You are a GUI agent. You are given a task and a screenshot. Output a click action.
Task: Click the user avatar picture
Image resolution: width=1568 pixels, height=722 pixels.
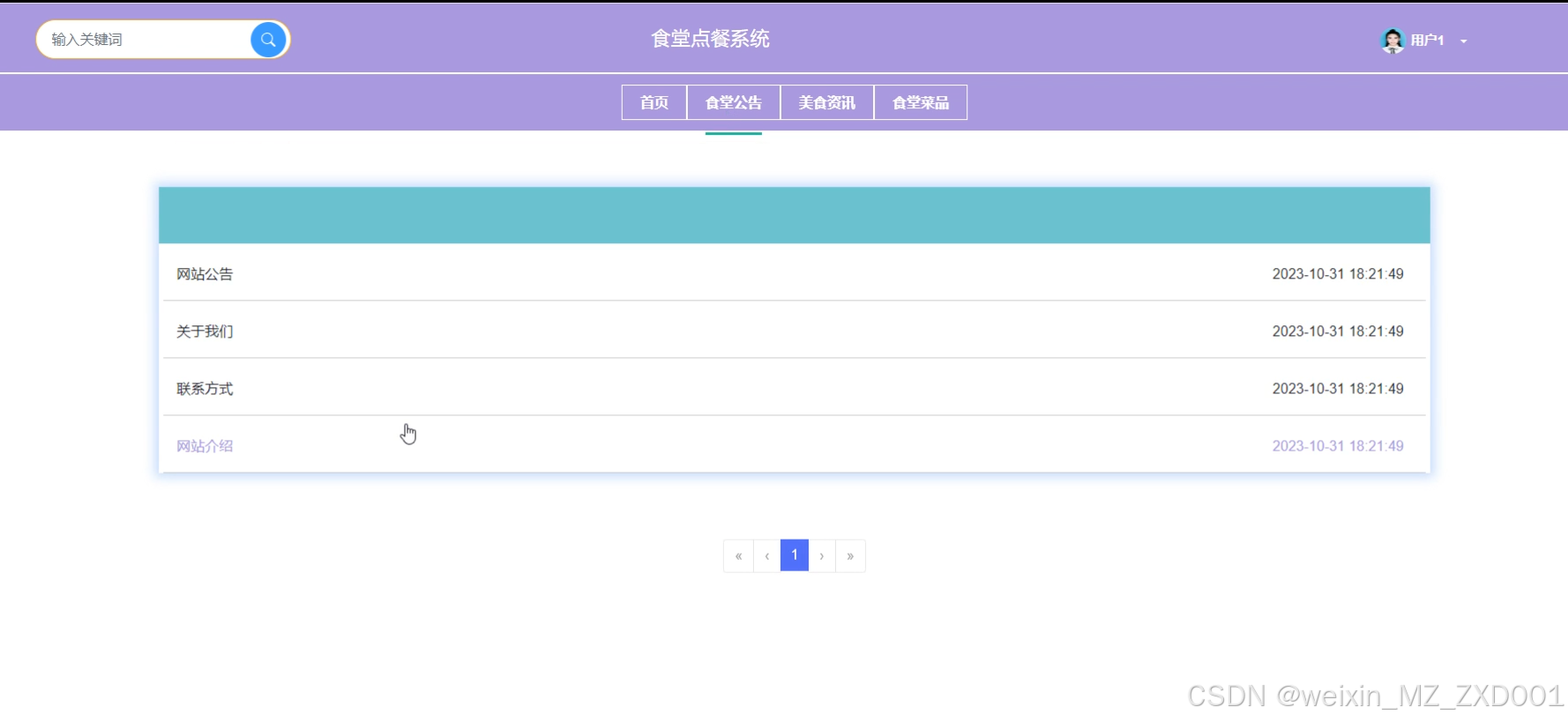click(1393, 41)
